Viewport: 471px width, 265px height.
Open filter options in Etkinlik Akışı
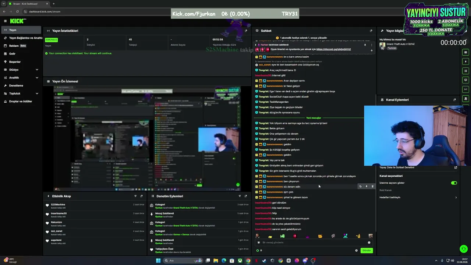[135, 196]
